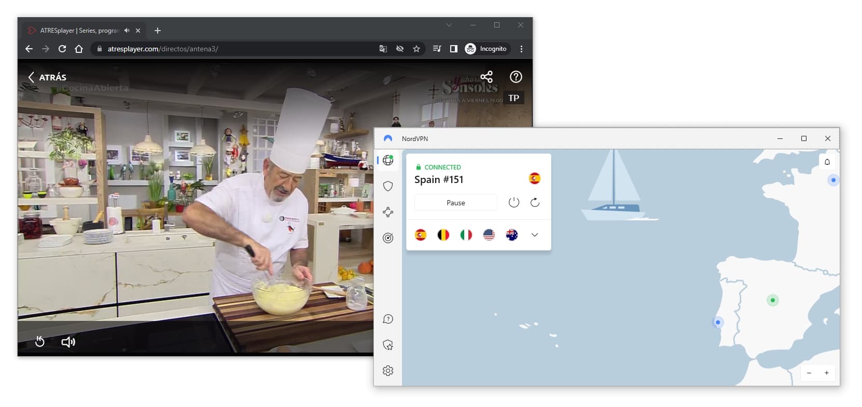862x407 pixels.
Task: Click the blue UK server marker on map
Action: 833,180
